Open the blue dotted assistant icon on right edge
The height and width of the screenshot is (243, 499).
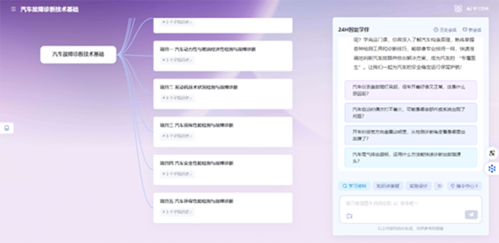point(492,169)
